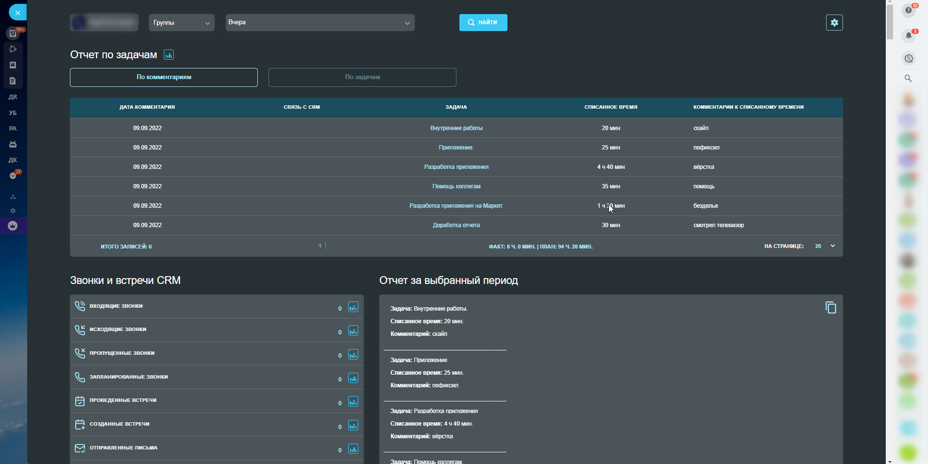
Task: Open chart for Отправленные письма row
Action: pos(353,449)
